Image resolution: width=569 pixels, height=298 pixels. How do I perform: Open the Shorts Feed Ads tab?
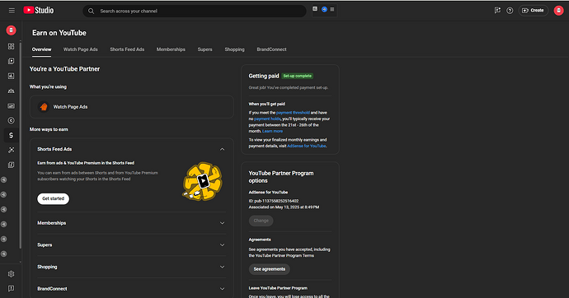pos(127,49)
